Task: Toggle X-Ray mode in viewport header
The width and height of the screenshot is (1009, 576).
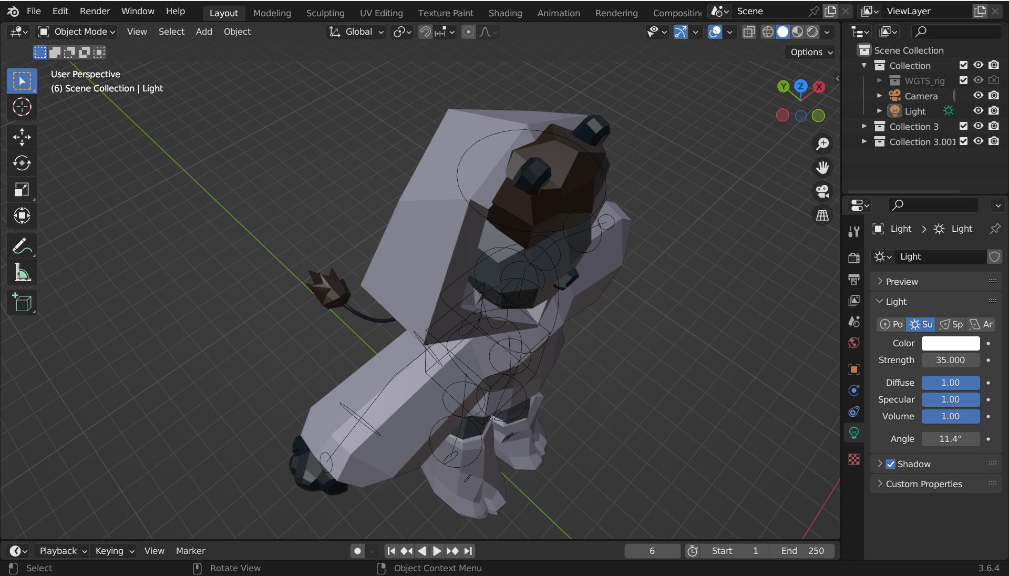Action: pyautogui.click(x=749, y=32)
